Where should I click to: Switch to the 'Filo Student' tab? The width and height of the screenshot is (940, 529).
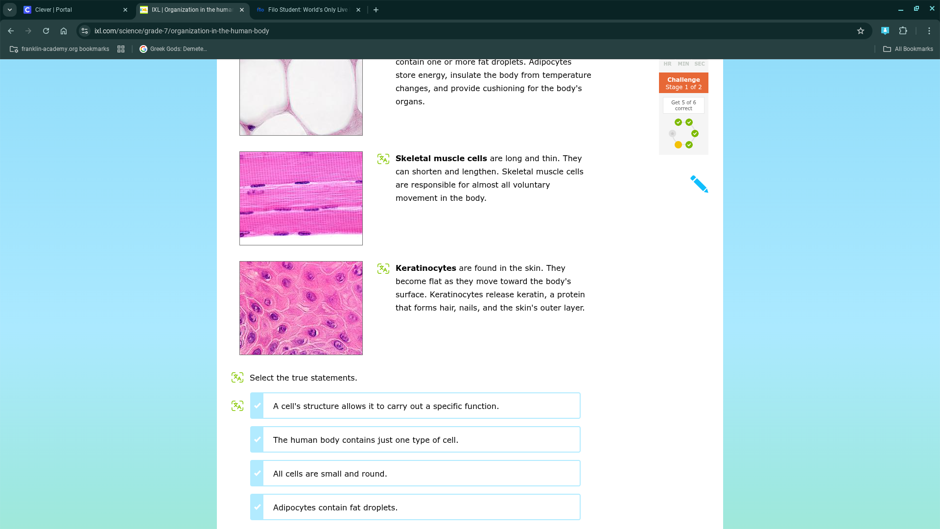(306, 9)
